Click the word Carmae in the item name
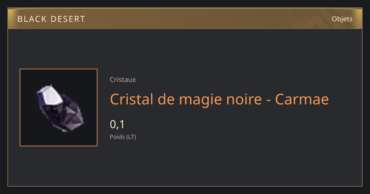The width and height of the screenshot is (370, 194). tap(302, 99)
